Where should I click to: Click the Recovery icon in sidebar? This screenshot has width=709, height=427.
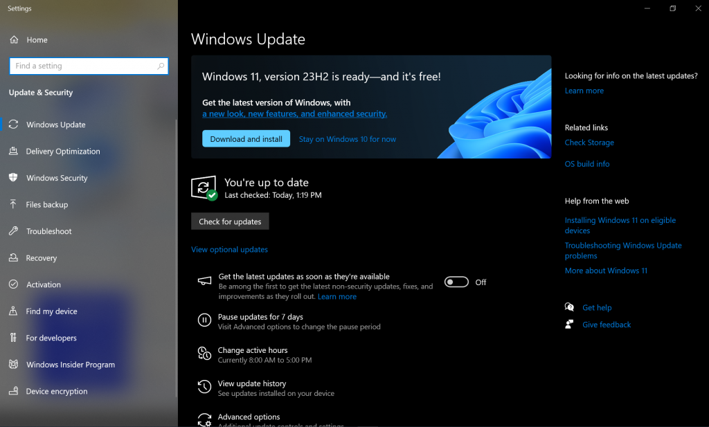tap(14, 257)
